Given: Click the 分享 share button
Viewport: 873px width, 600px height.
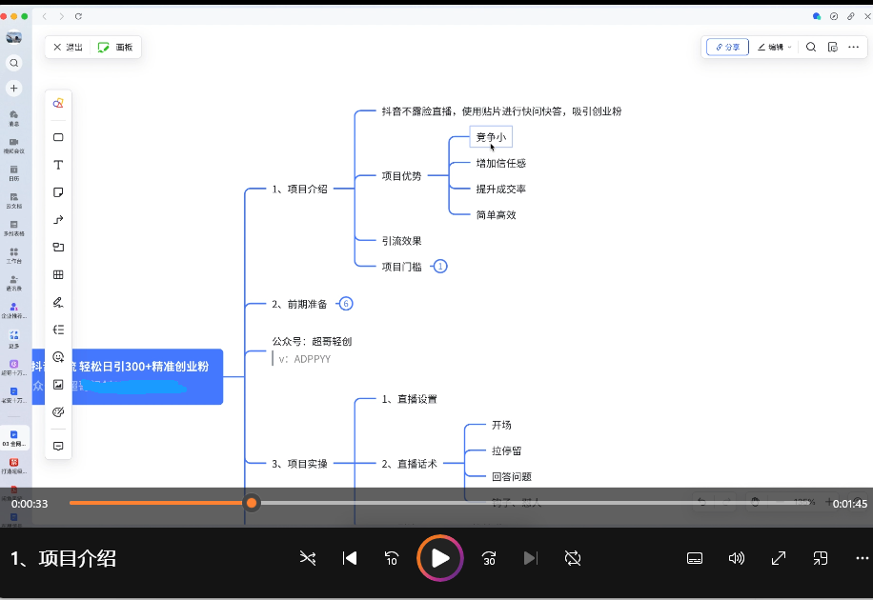Looking at the screenshot, I should (x=728, y=48).
